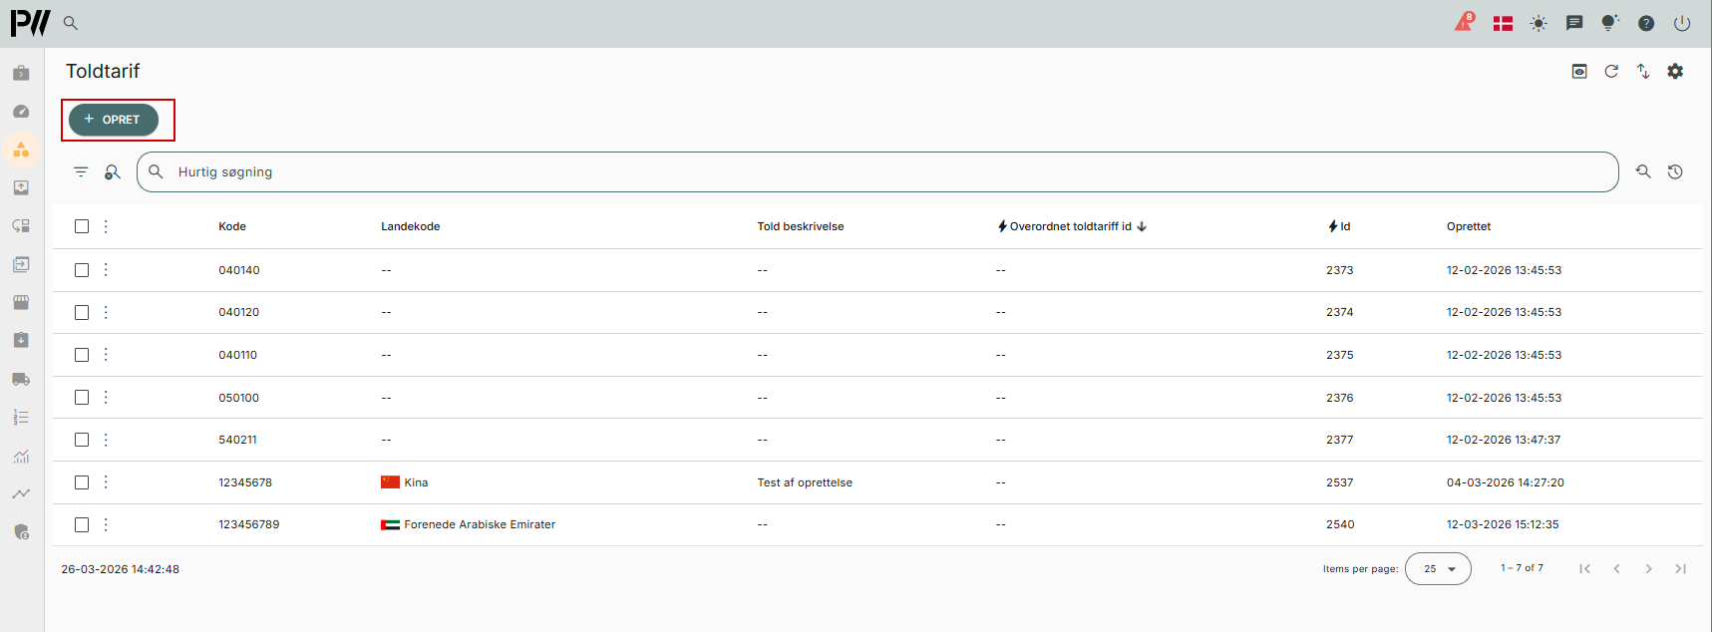Check the row with code 040120

click(82, 312)
